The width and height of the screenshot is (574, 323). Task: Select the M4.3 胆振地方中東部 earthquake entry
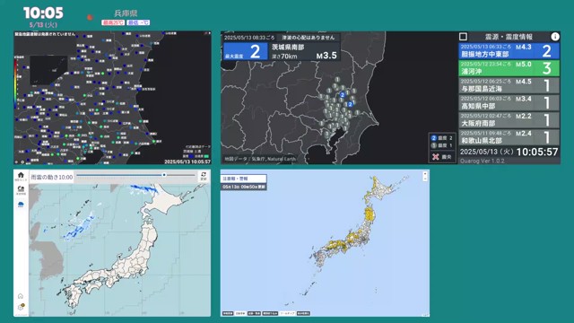[x=509, y=51]
